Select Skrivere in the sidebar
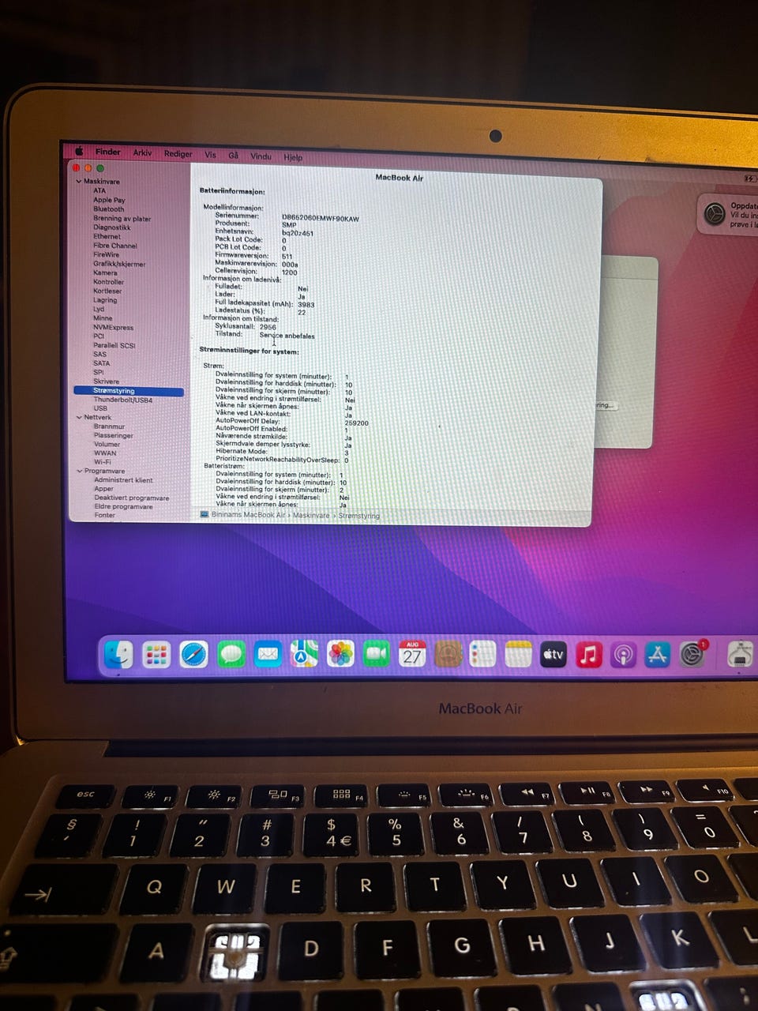The height and width of the screenshot is (1011, 758). 106,381
